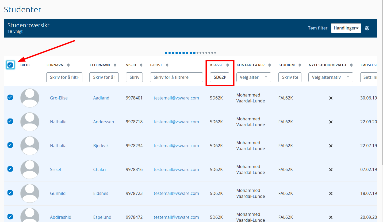This screenshot has width=383, height=222.
Task: Click Nathalie Anderssen's X mark for new study
Action: (x=331, y=122)
